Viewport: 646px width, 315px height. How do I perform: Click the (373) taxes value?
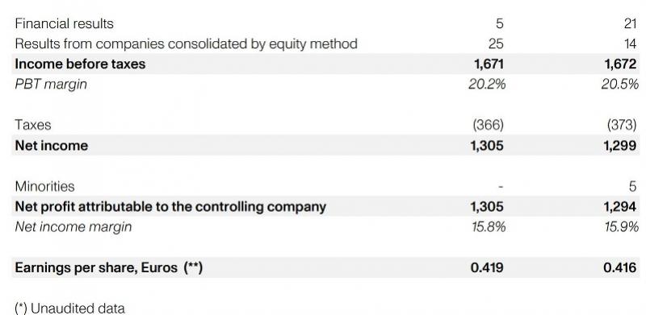tap(622, 125)
